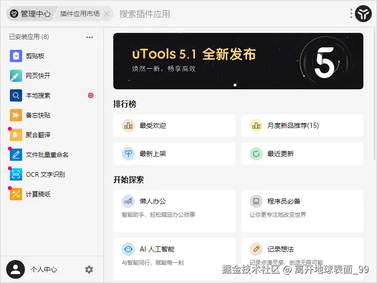
Task: Click the 个人中心 user avatar icon
Action: 16,269
